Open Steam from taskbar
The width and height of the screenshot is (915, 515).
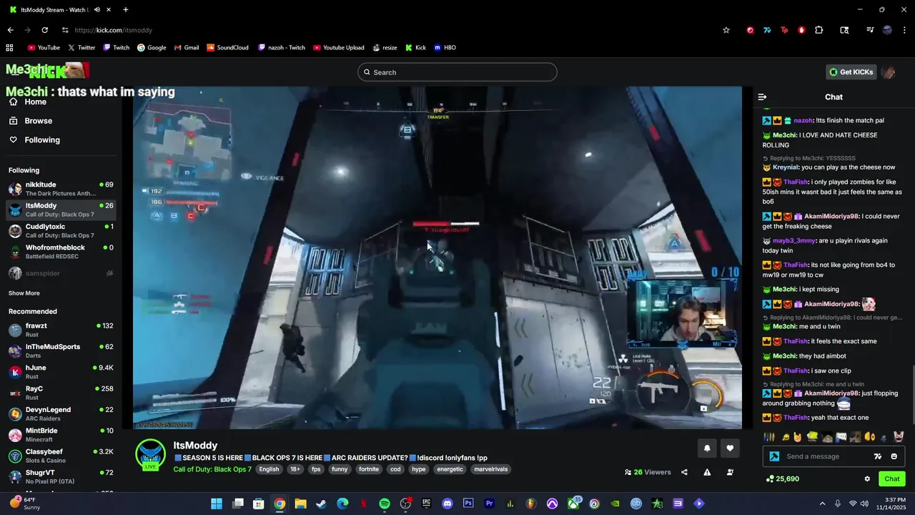[x=322, y=504]
